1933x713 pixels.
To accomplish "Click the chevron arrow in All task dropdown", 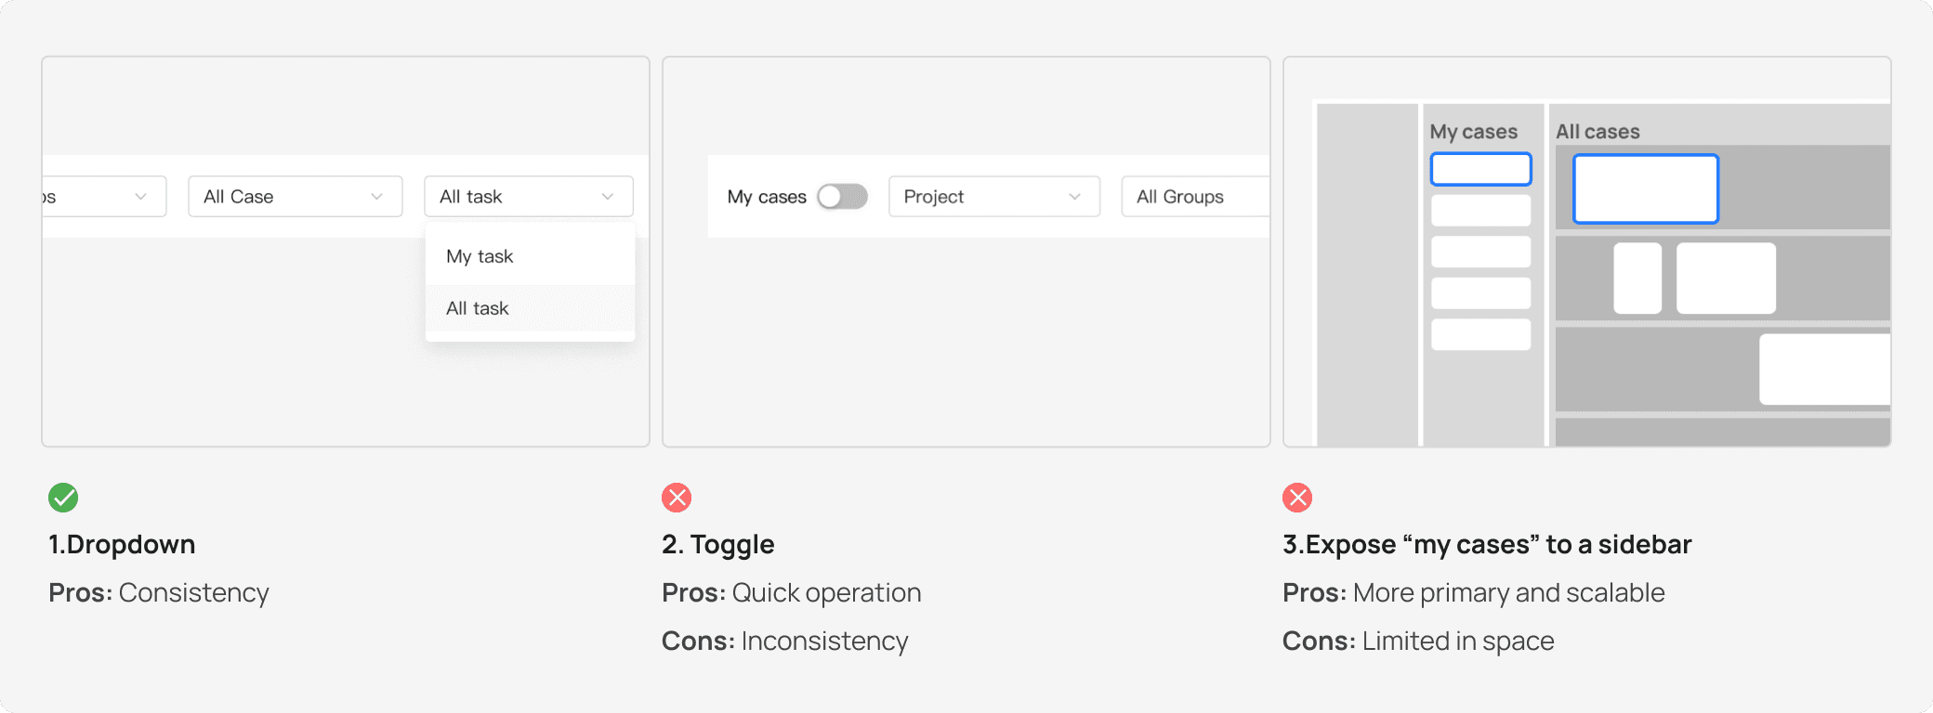I will (608, 197).
